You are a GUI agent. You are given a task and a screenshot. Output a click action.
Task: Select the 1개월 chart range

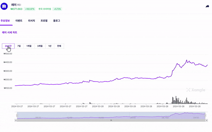click(29, 46)
